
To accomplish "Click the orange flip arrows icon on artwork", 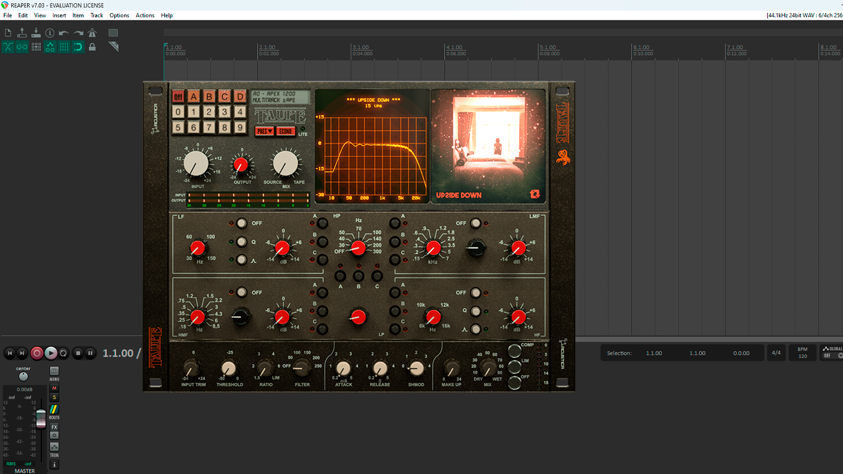I will (534, 194).
